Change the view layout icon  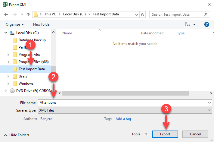tap(188, 24)
